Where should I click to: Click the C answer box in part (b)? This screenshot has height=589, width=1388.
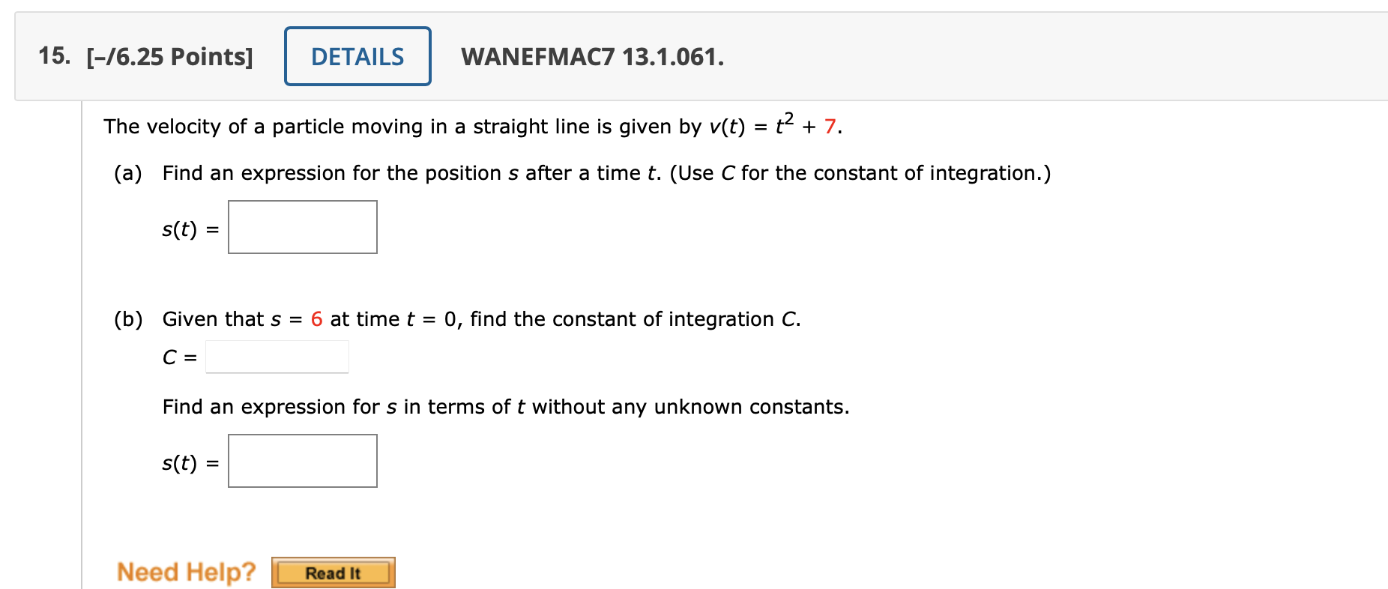click(x=277, y=355)
